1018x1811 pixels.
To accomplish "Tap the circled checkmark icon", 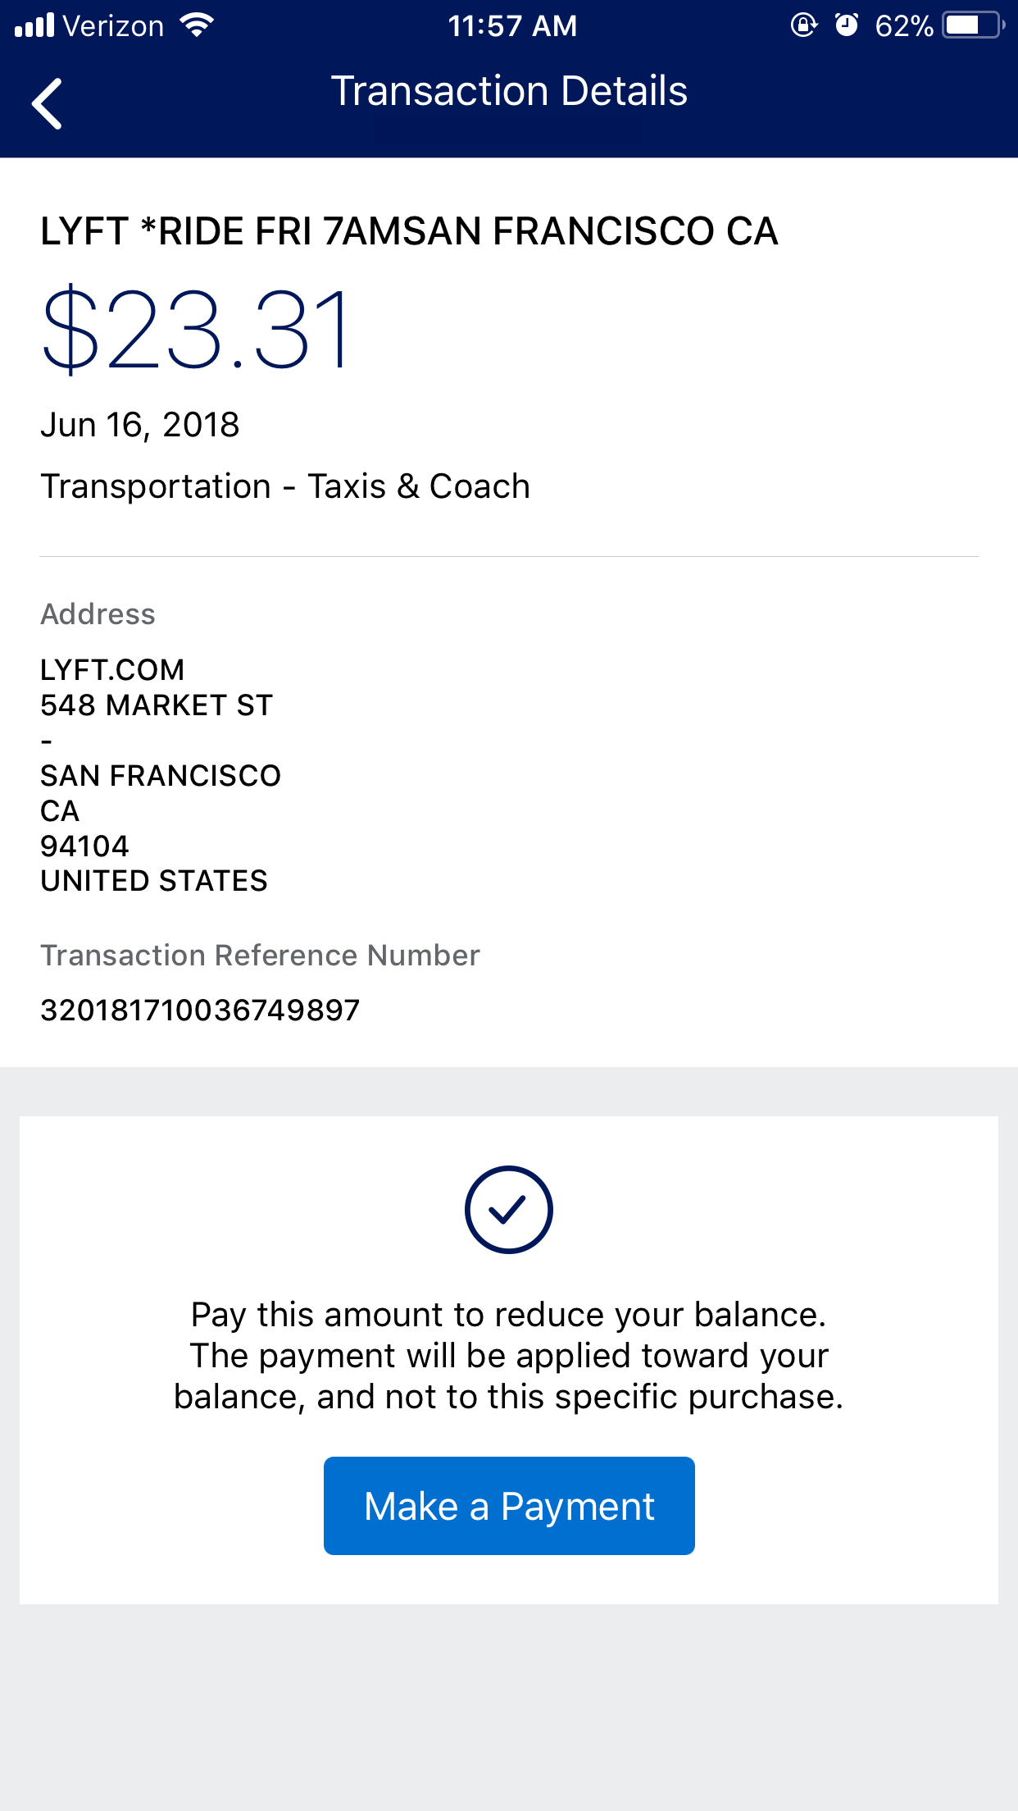I will tap(508, 1209).
